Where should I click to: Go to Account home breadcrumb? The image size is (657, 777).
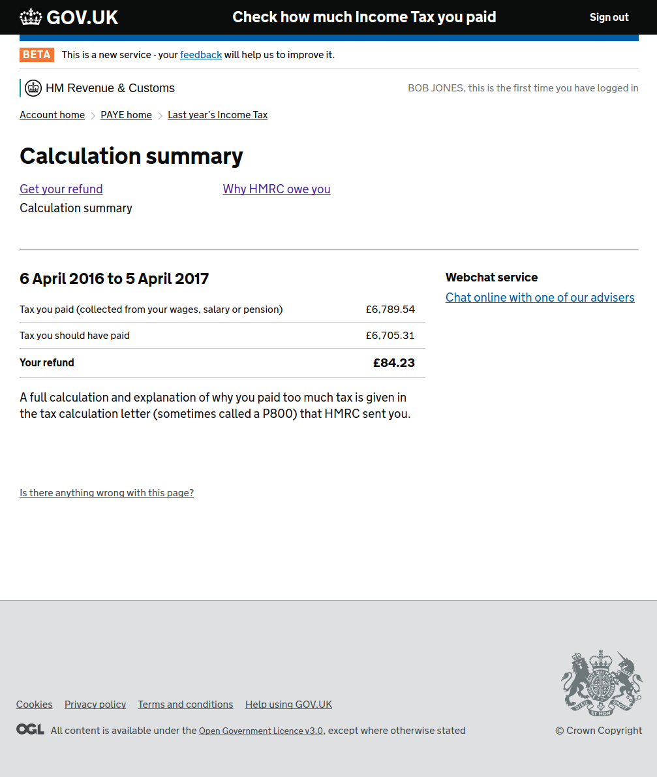click(x=52, y=115)
